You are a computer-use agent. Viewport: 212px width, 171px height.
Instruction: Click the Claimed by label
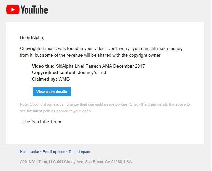click(44, 79)
